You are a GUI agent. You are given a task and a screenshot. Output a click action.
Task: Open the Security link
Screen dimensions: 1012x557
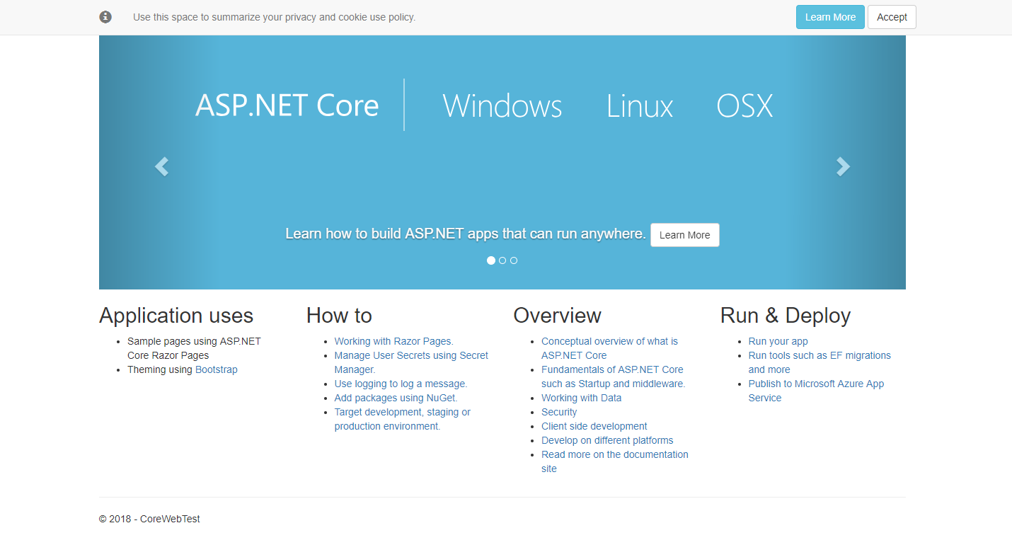pos(559,412)
